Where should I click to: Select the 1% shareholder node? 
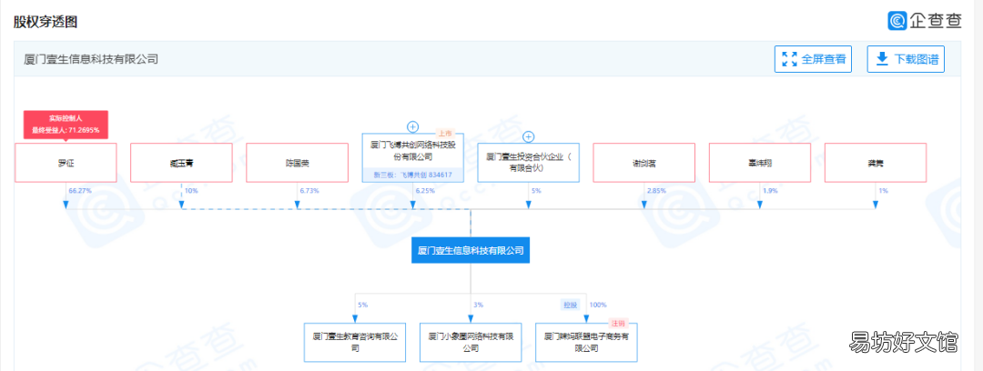tap(876, 163)
